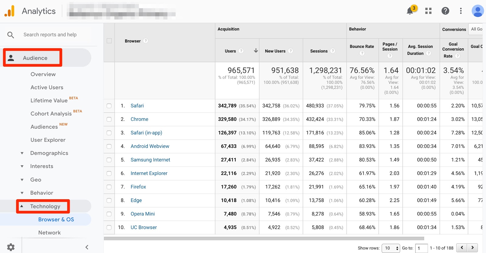Check the UC Browser row checkbox
The width and height of the screenshot is (486, 253).
[x=109, y=228]
